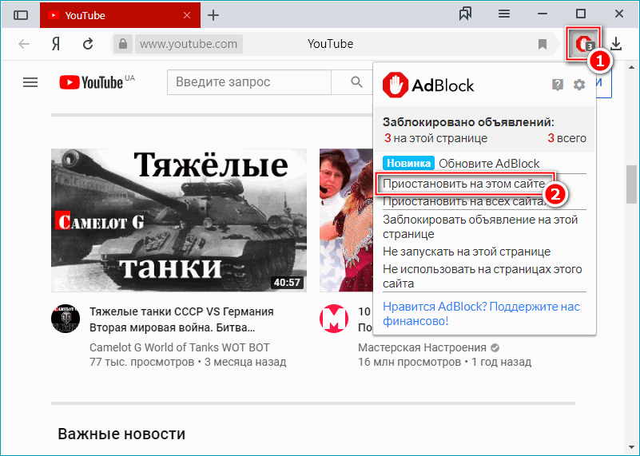Click the AdBlock extension icon in toolbar
This screenshot has width=640, height=456.
(585, 44)
